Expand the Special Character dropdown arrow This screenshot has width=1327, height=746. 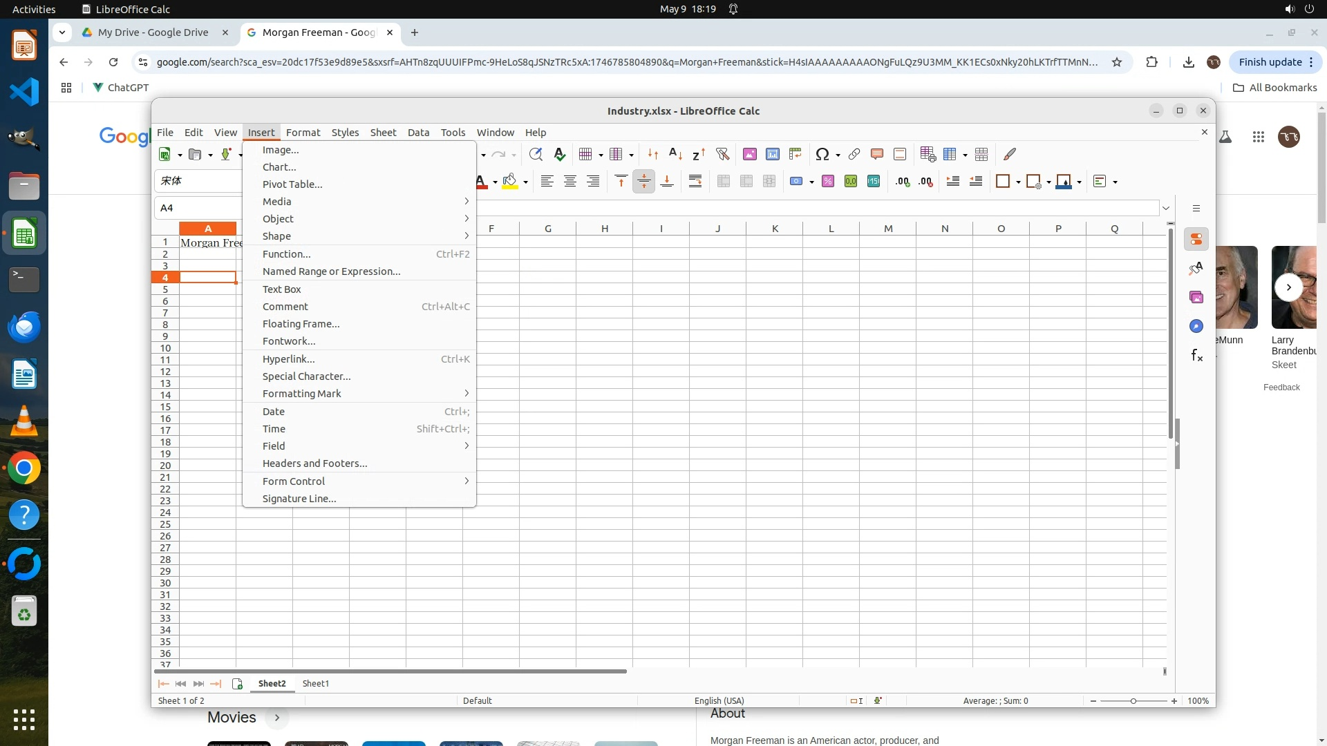[x=838, y=155]
